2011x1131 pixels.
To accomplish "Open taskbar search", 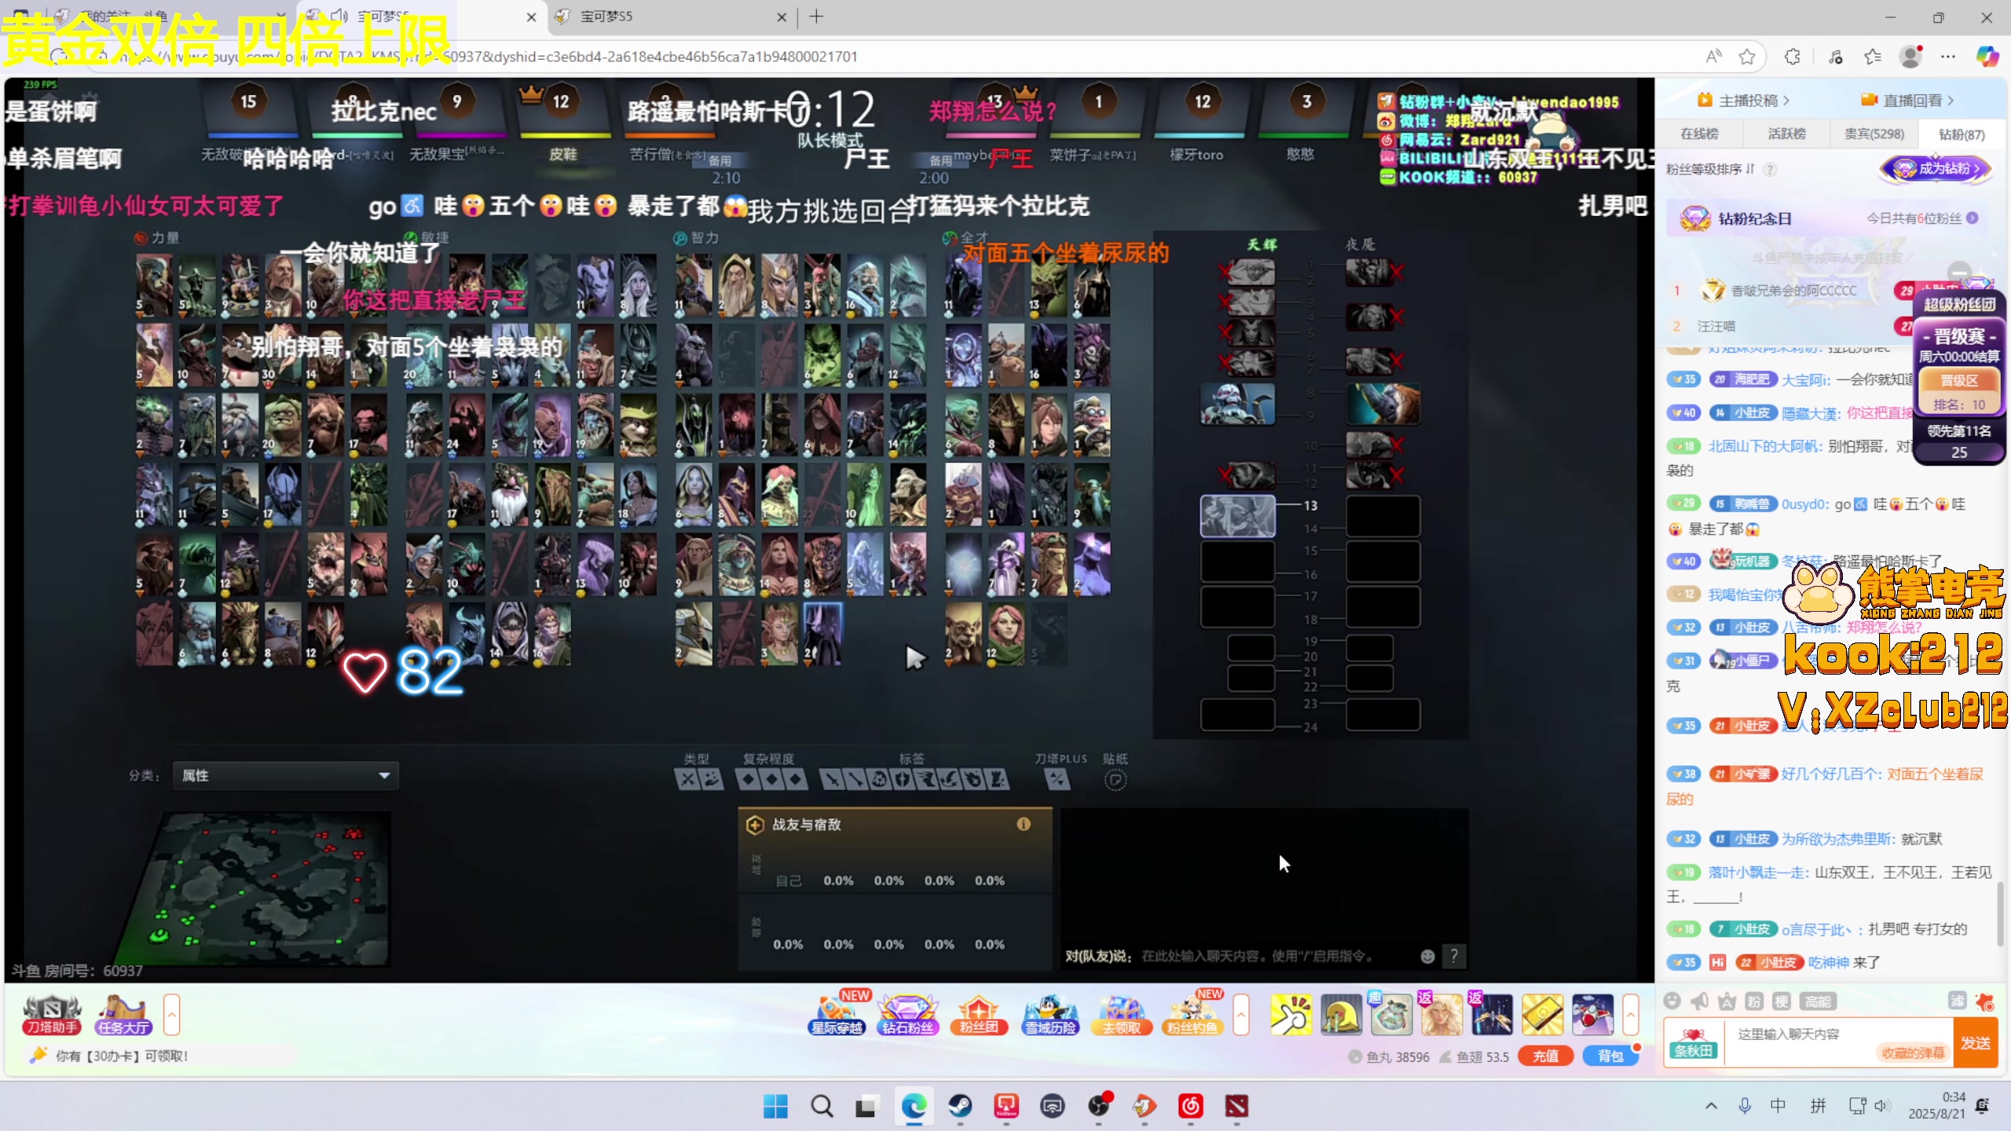I will tap(822, 1107).
